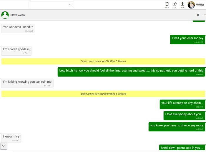This screenshot has height=152, width=206.
Task: Toggle the notification bell for this chat
Action: pos(198,15)
